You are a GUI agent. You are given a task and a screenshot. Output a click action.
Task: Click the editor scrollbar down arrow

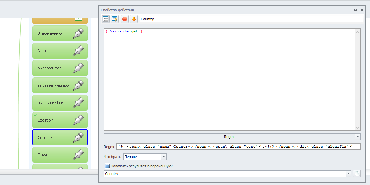coord(358,127)
